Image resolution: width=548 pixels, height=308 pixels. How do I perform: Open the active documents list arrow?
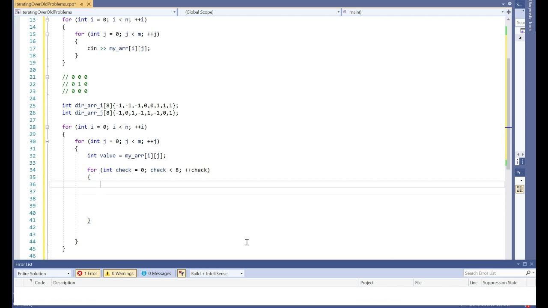tap(503, 4)
